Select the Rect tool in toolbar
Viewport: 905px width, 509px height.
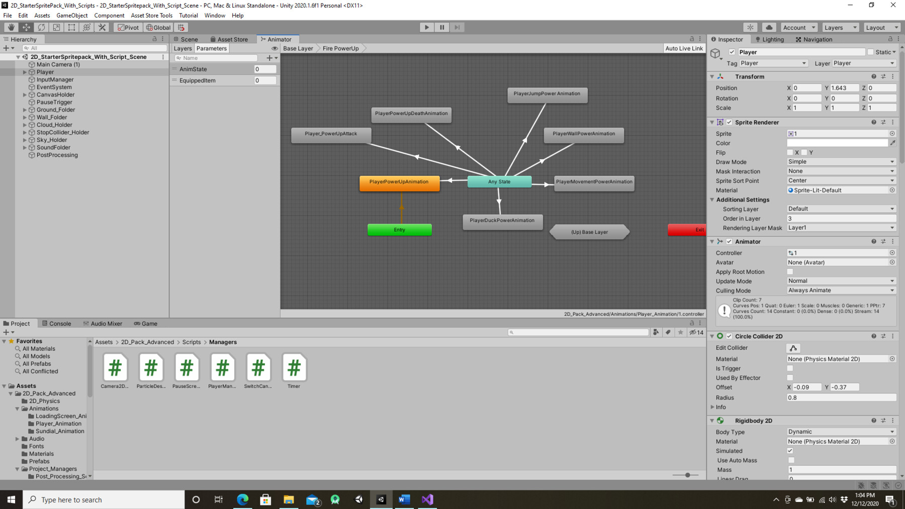(x=71, y=27)
